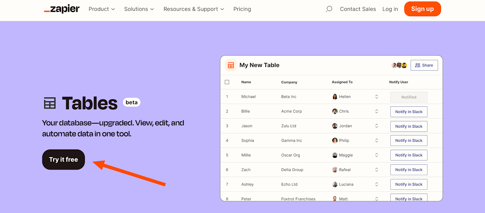Click the Share button on the table
The width and height of the screenshot is (485, 213).
click(x=424, y=65)
